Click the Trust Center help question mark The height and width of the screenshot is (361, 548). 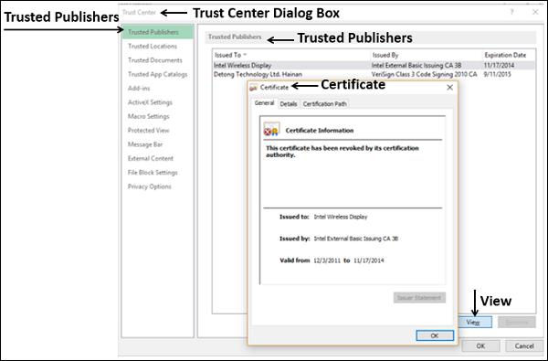coord(512,12)
